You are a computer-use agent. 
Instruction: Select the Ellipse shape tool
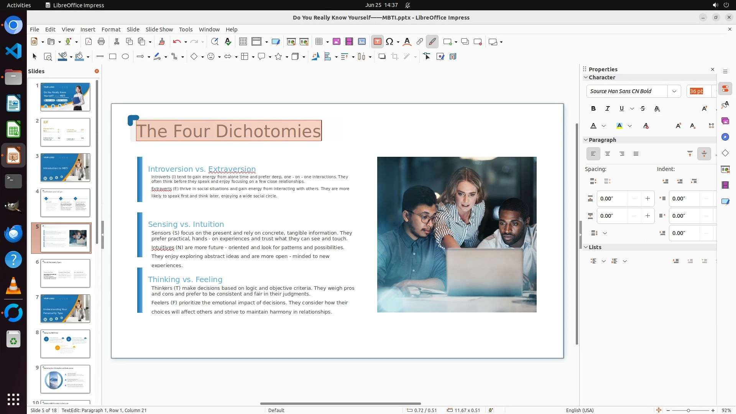[125, 57]
